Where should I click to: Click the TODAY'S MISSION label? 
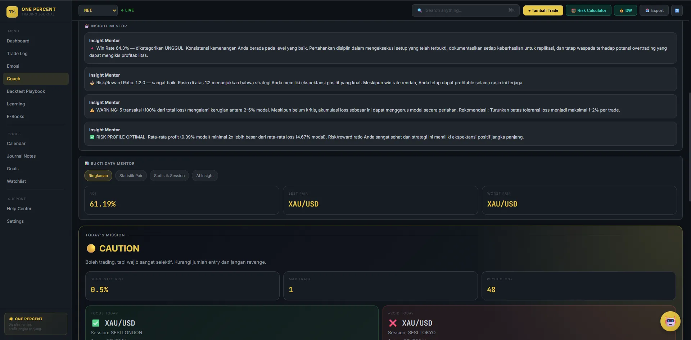105,235
